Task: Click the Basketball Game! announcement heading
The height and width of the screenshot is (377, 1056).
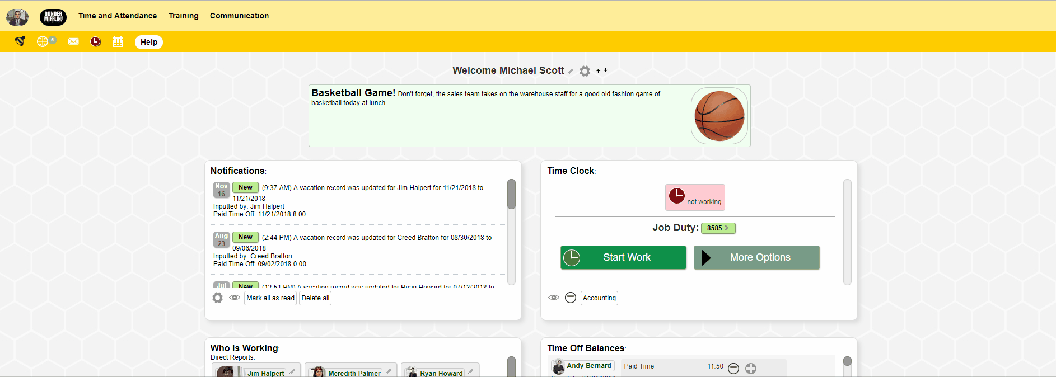Action: click(x=353, y=93)
